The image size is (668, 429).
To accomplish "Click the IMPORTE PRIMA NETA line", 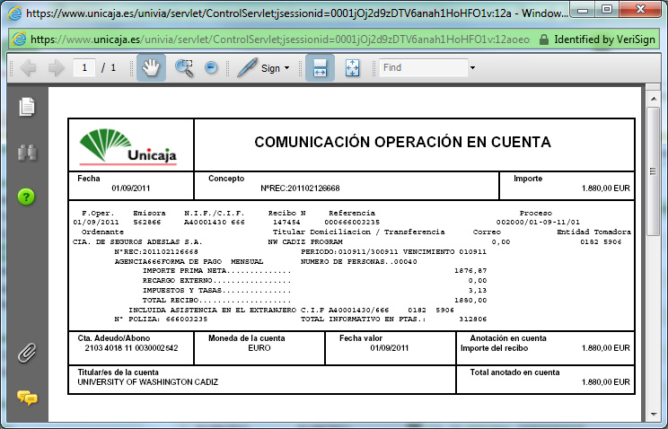I will click(314, 270).
